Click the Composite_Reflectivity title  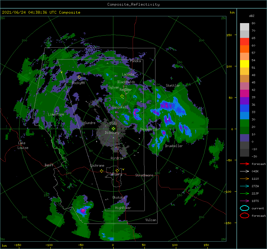[133, 4]
